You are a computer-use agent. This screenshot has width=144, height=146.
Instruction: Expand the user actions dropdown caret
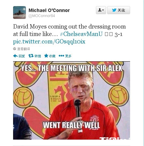(103, 10)
